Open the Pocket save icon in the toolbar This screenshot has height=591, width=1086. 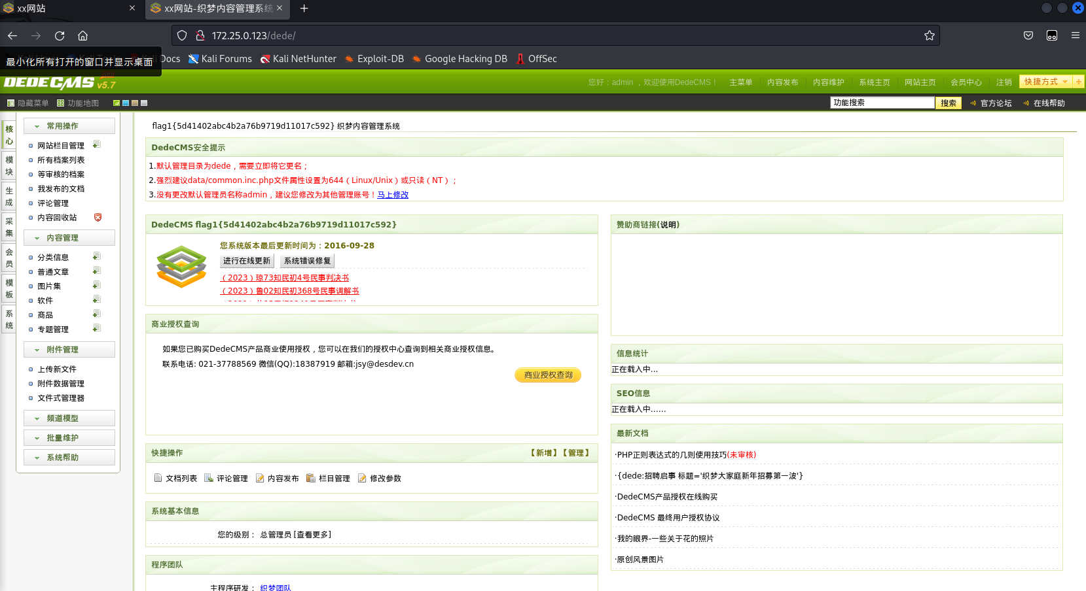coord(1028,35)
